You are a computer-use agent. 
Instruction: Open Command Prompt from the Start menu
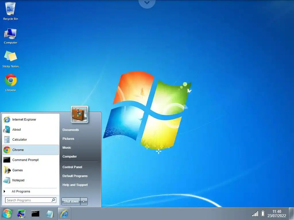[31, 160]
